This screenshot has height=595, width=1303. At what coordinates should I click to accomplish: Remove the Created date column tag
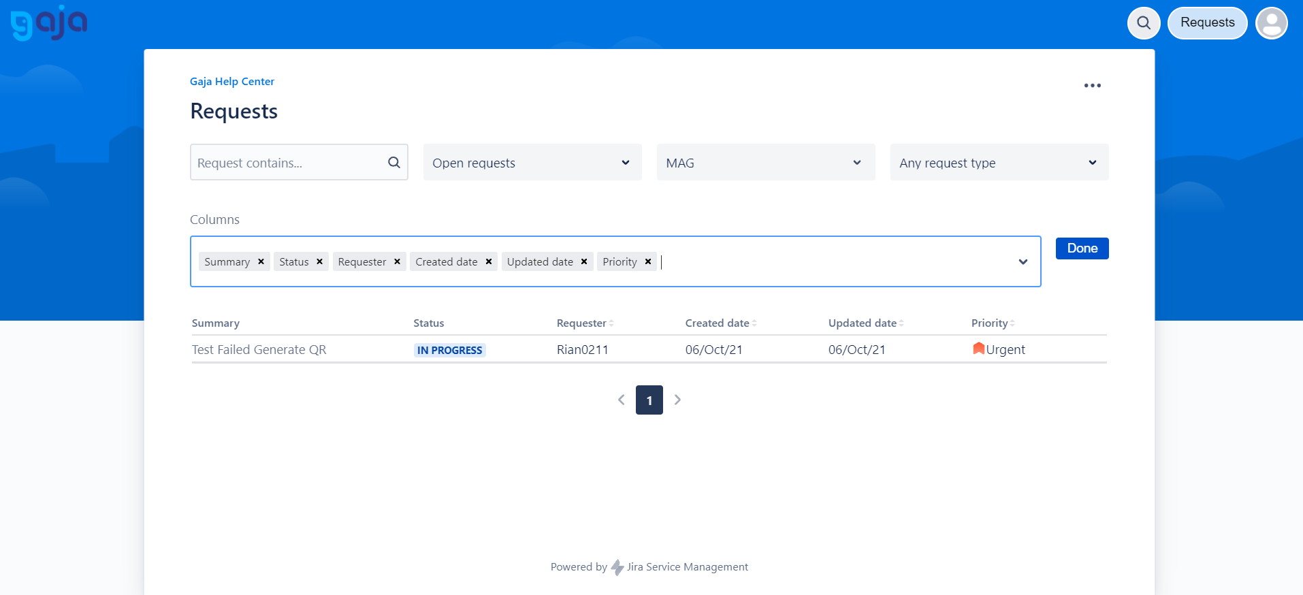489,261
